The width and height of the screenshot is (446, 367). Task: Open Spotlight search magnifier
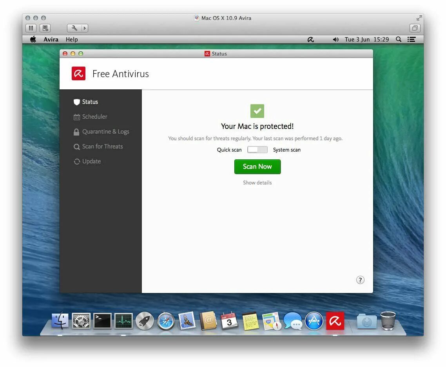coord(399,39)
